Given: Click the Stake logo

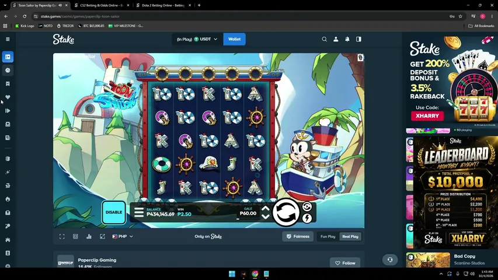Looking at the screenshot, I should click(x=64, y=39).
